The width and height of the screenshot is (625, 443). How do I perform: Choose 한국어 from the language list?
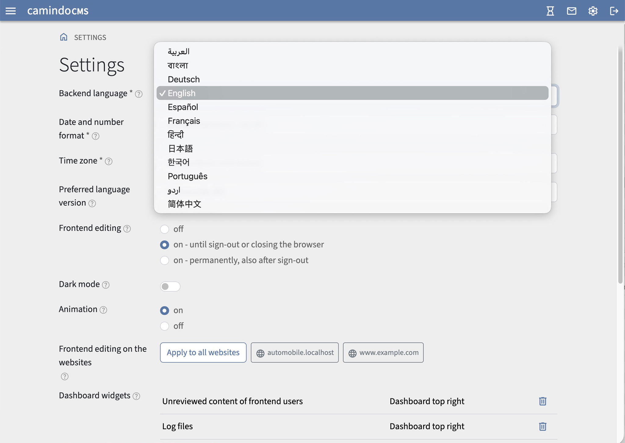[352, 162]
